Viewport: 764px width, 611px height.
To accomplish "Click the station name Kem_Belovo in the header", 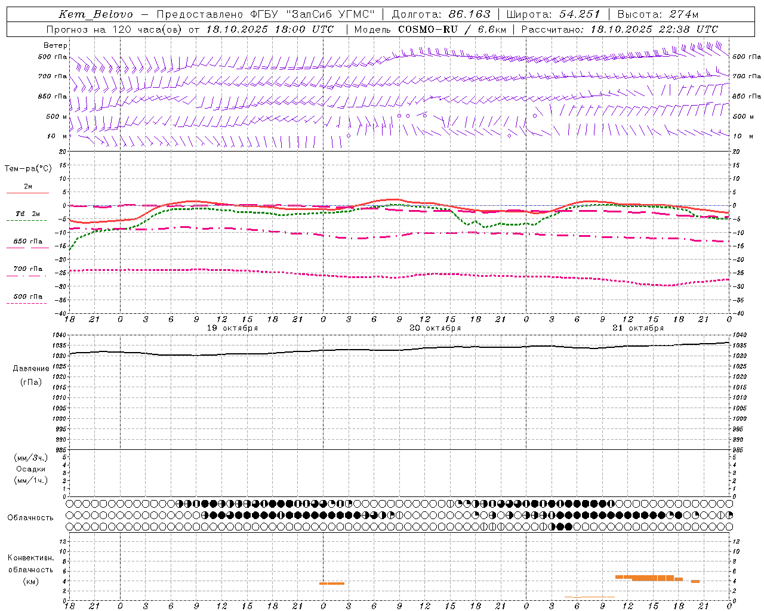I will (x=95, y=14).
